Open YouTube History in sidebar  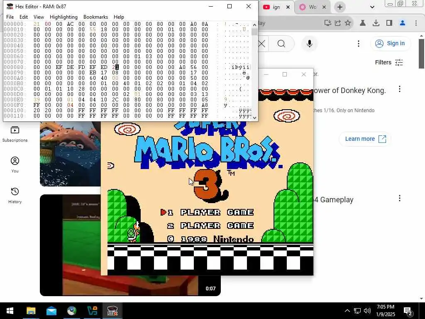coord(15,195)
